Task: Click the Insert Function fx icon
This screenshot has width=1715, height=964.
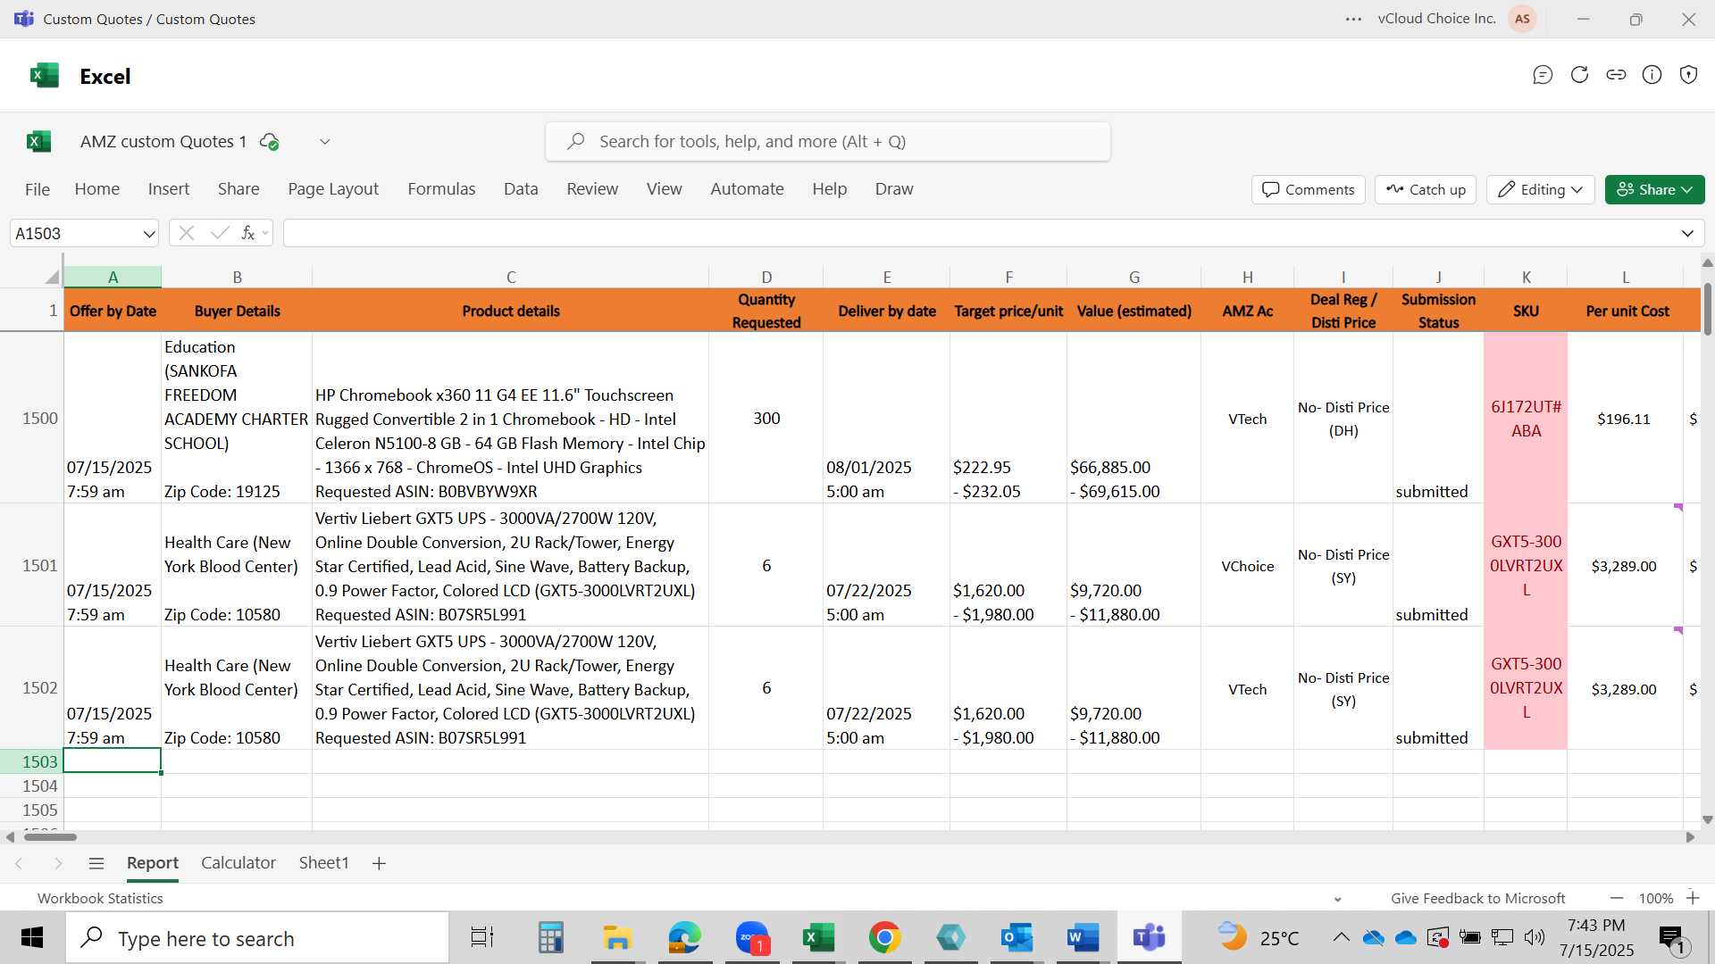Action: (247, 233)
